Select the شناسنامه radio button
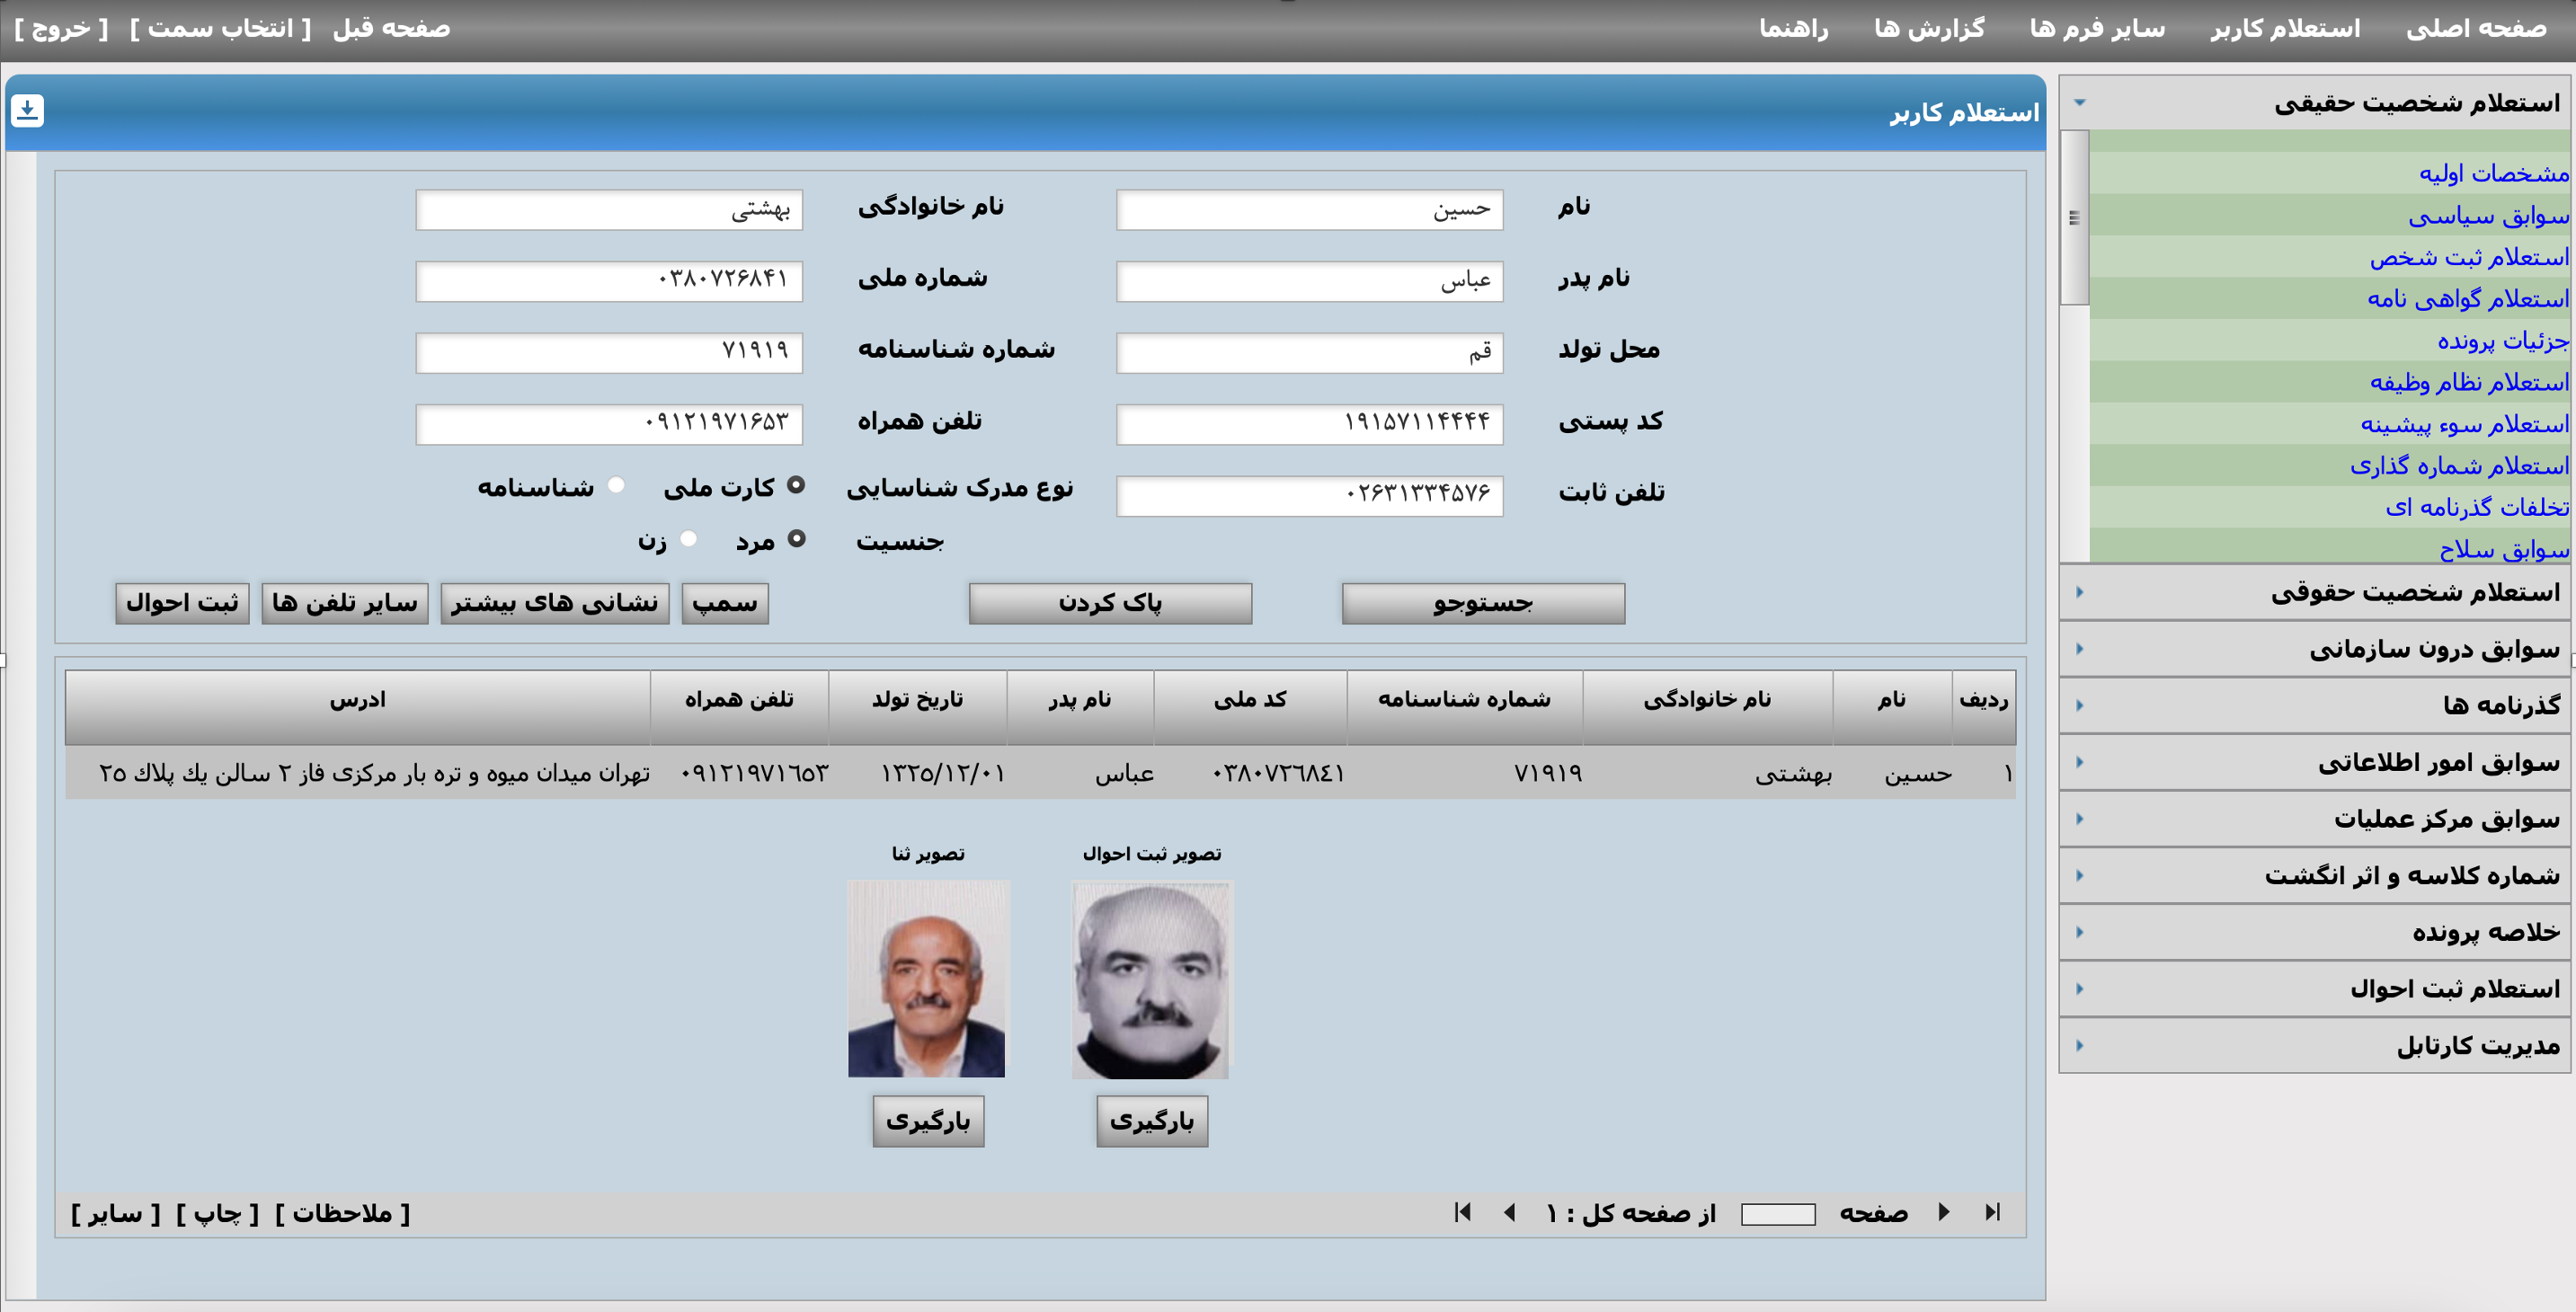Viewport: 2576px width, 1312px height. [x=616, y=485]
